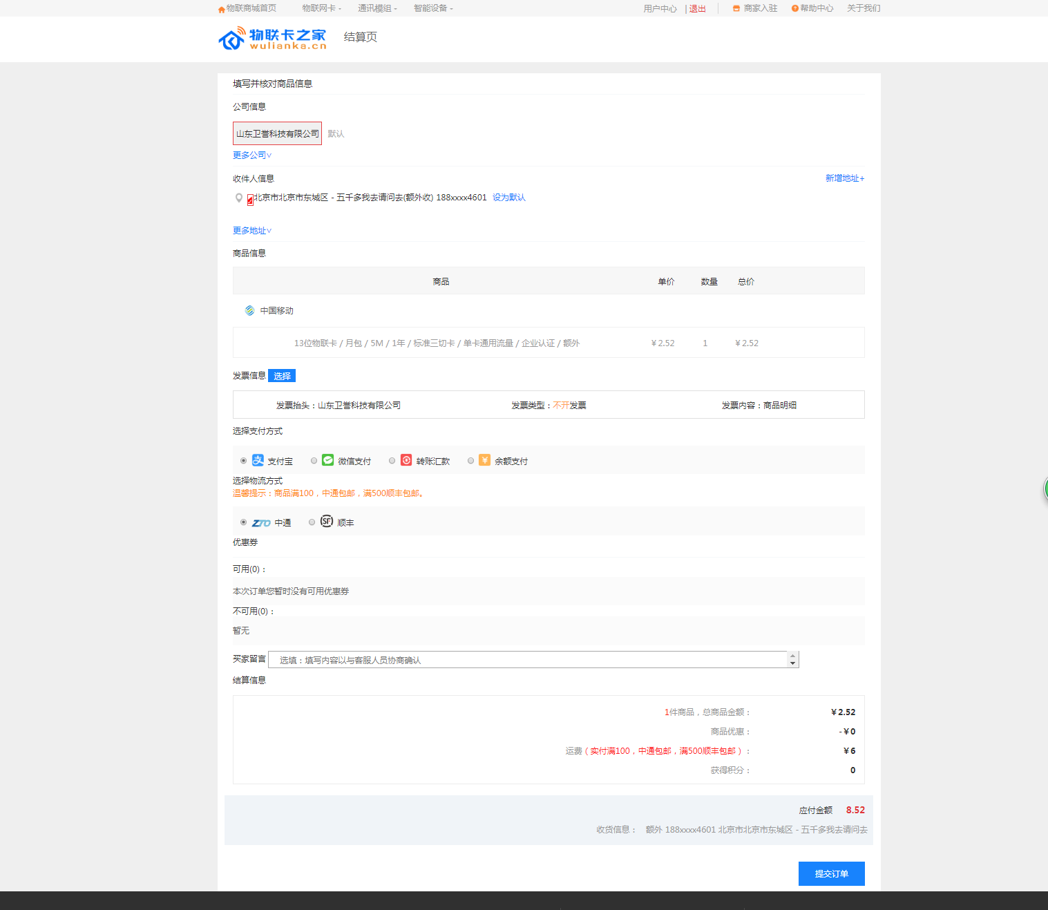Click the SF 顺丰 express logo

(327, 522)
